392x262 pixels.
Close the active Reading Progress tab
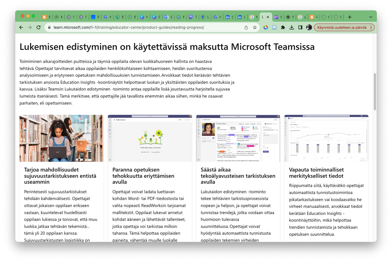pos(268,17)
